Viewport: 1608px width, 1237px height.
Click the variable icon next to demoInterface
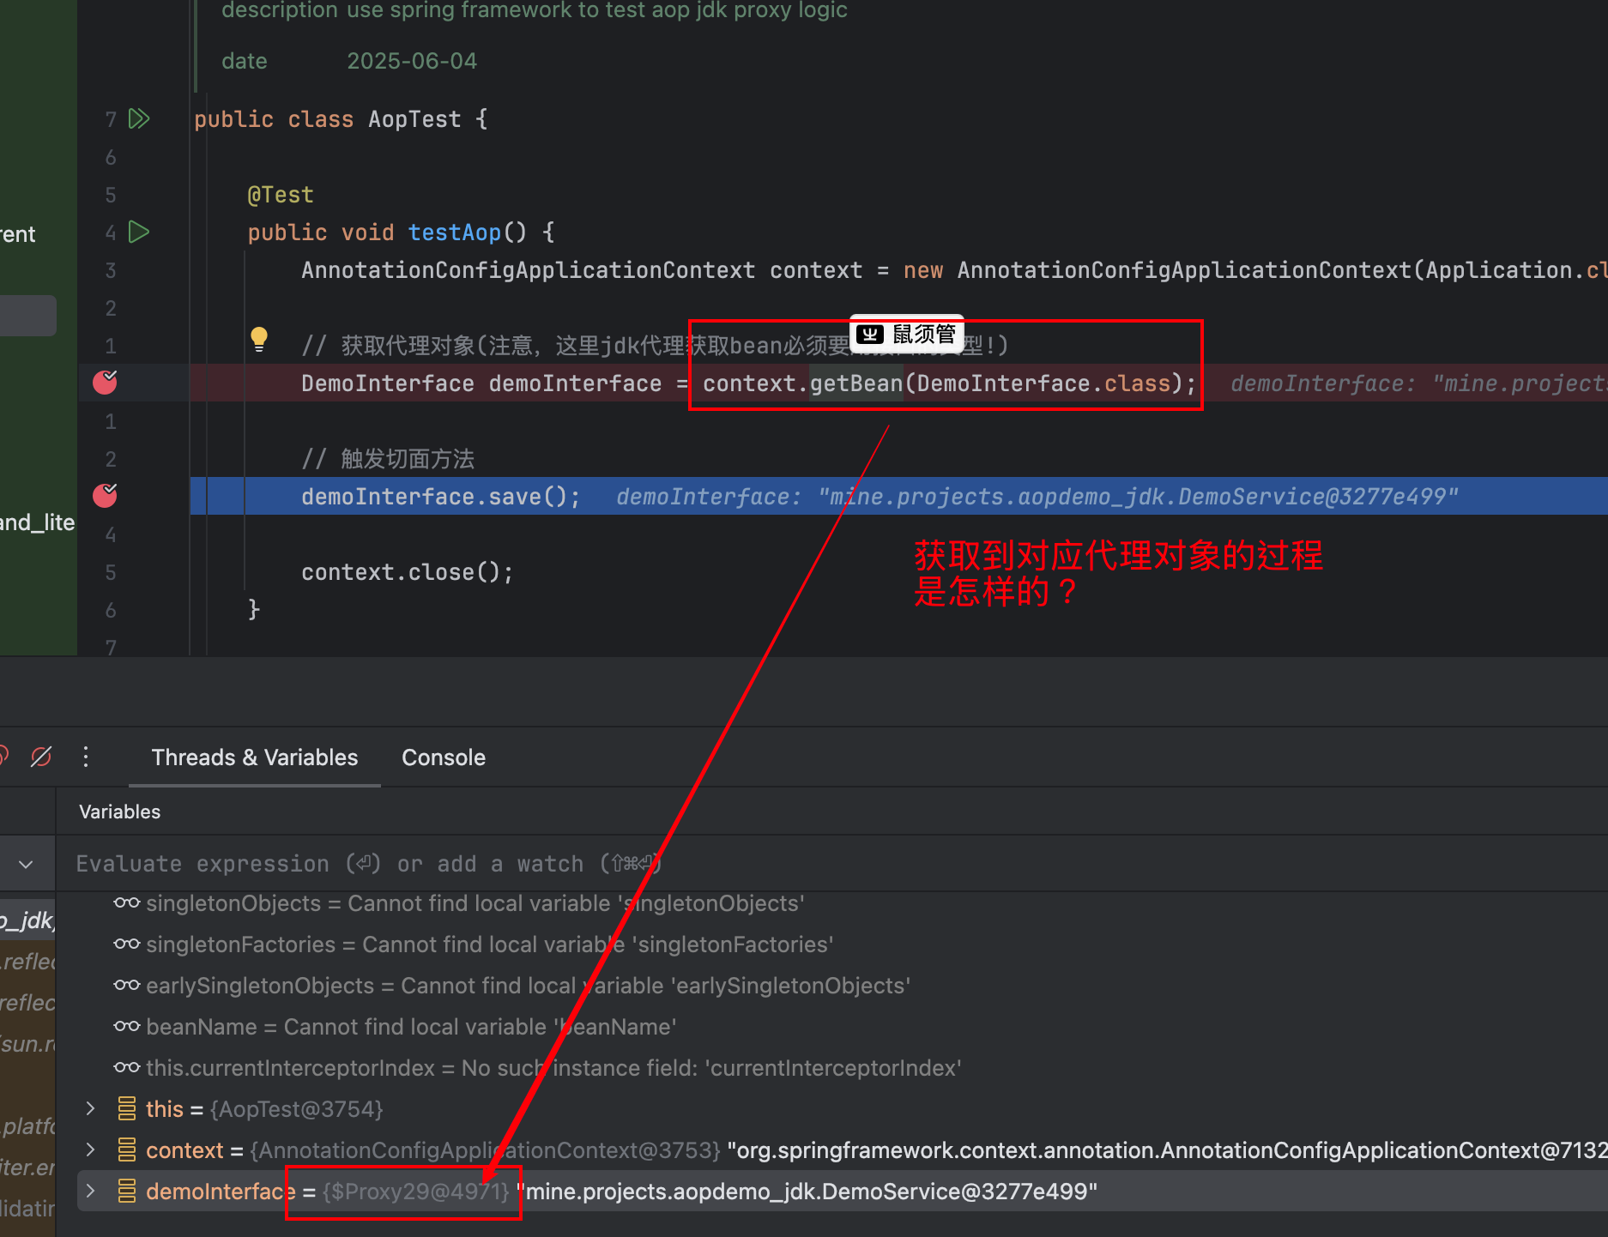pyautogui.click(x=127, y=1191)
